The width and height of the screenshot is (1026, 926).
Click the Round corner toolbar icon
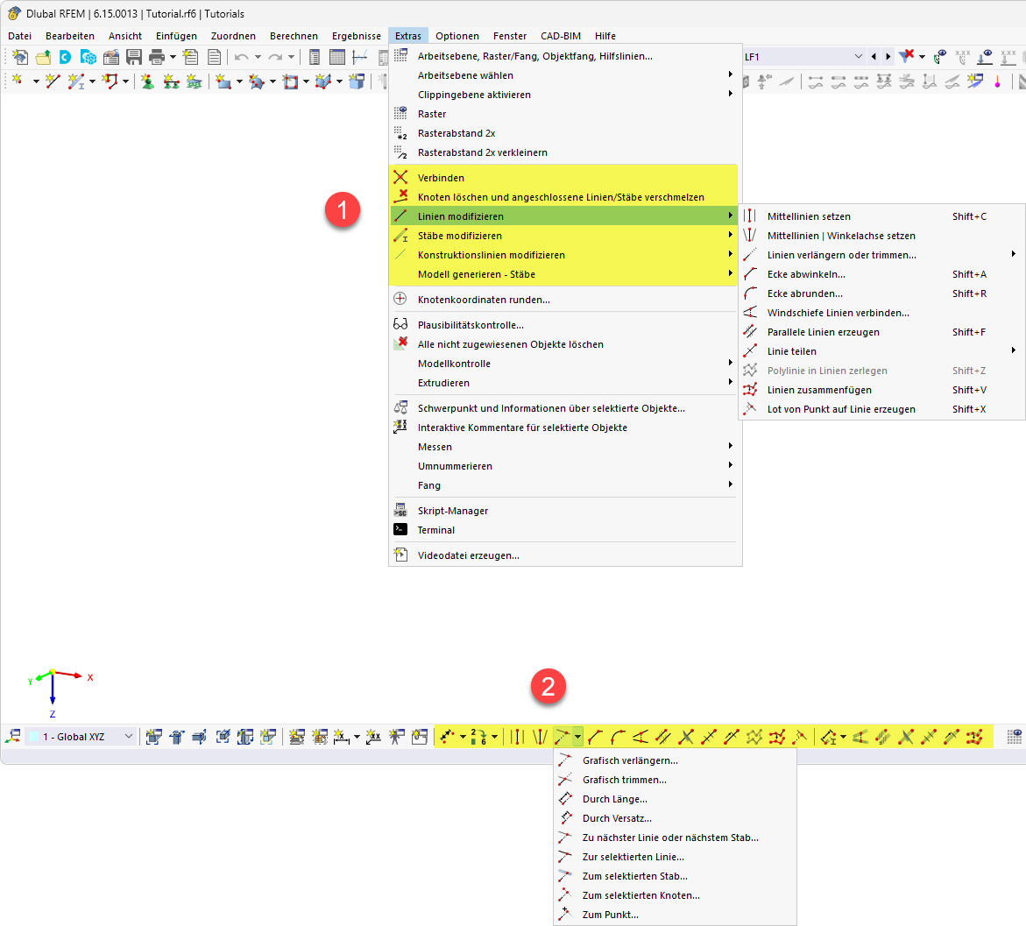tap(618, 737)
